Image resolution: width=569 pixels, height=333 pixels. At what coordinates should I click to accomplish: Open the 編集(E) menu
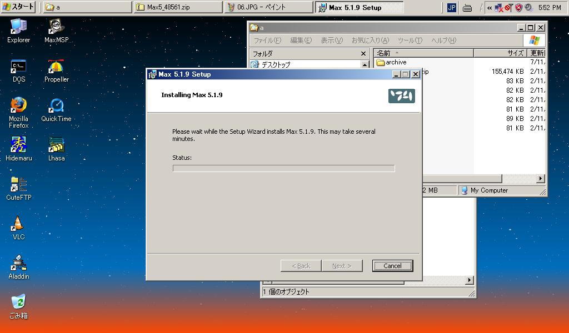pos(301,40)
